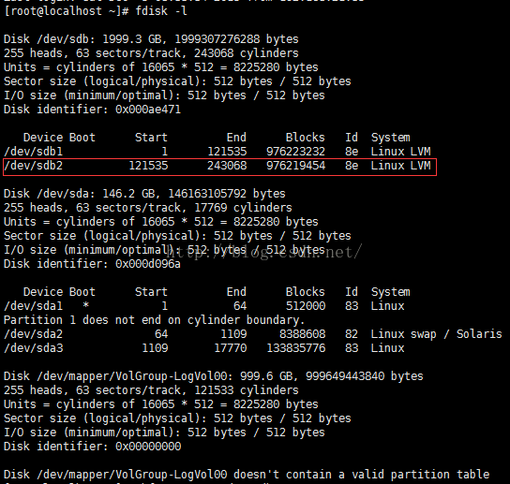Screen dimensions: 510x484
Task: Select disk identifier '0x000ae471'
Action: (148, 110)
